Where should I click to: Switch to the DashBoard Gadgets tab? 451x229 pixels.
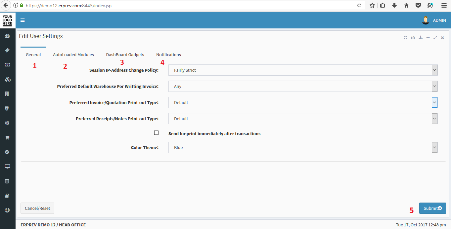pos(125,55)
